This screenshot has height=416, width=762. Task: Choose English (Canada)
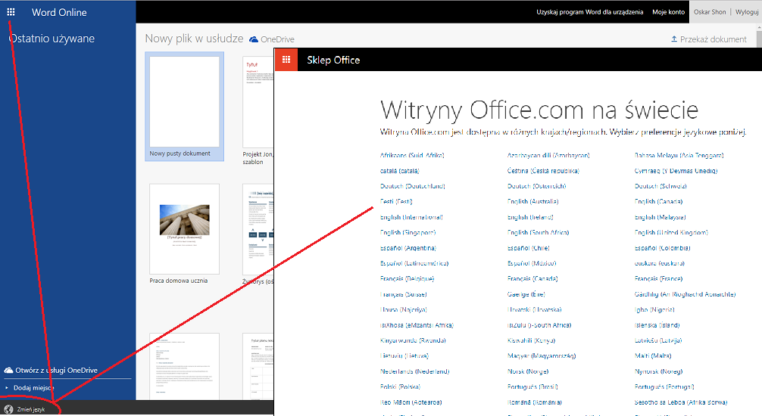tap(658, 201)
